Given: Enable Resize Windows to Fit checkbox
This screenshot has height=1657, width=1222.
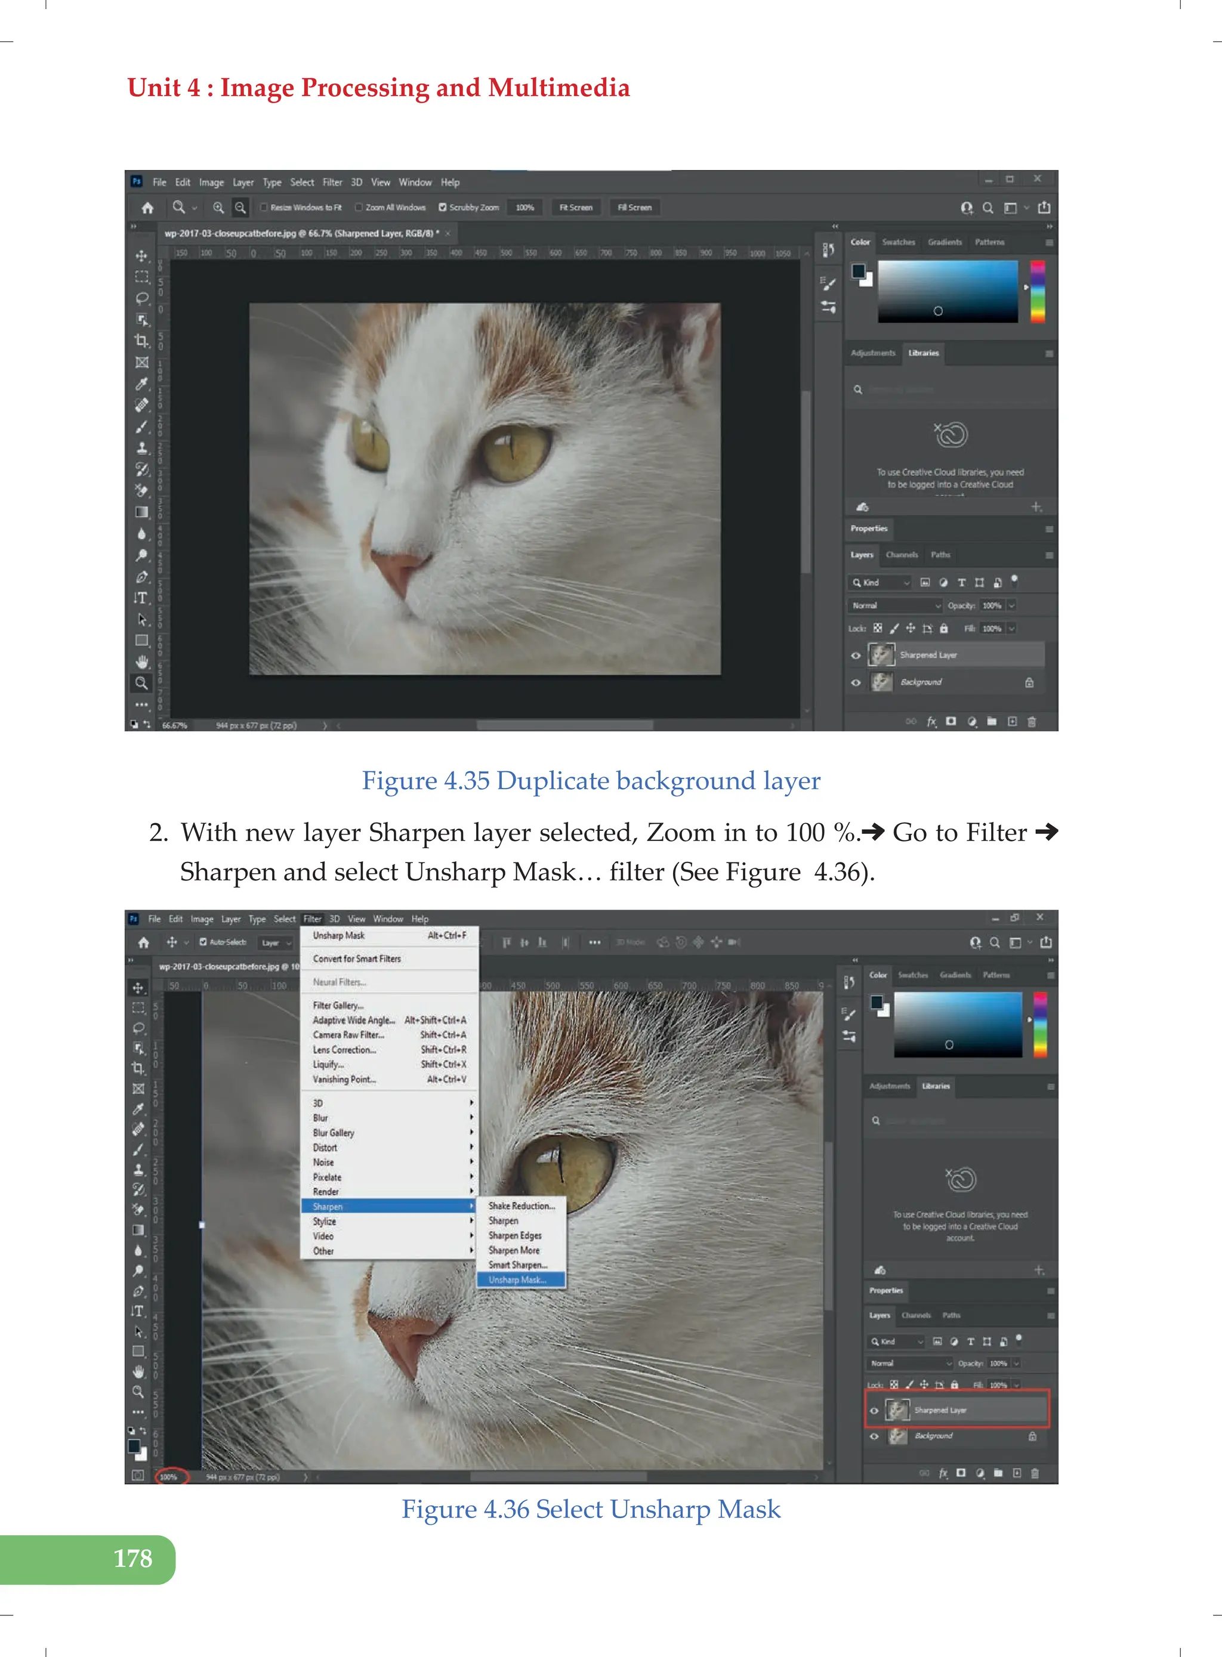Looking at the screenshot, I should coord(264,208).
